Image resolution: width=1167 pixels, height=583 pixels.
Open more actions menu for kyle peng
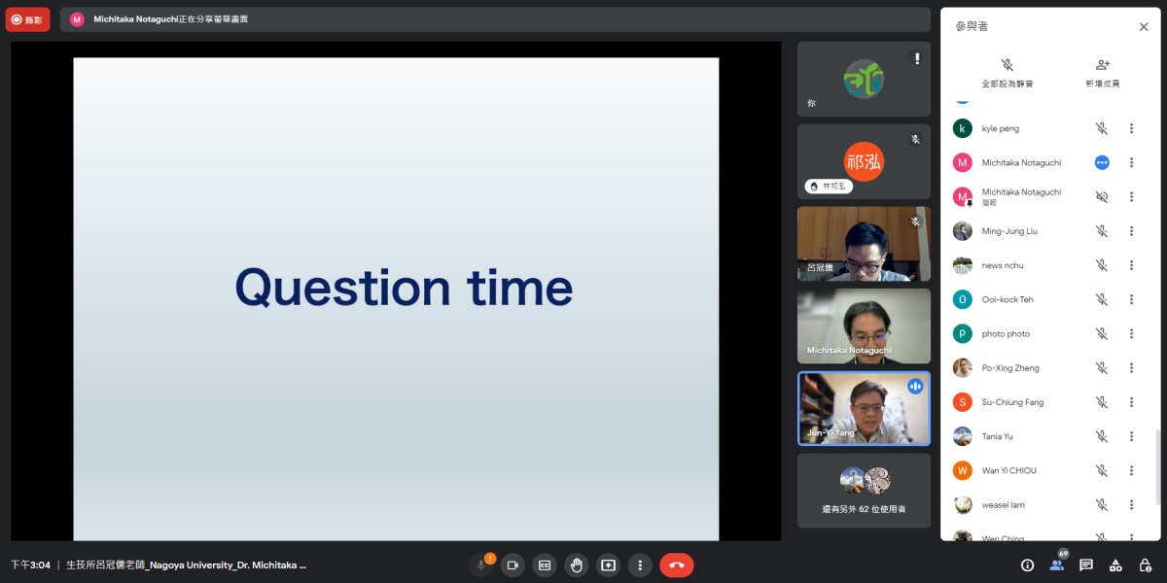[1131, 128]
